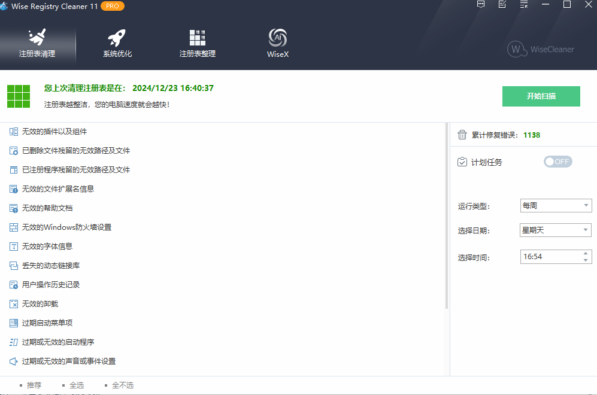
Task: Turn on the 计划任务 OFF switch
Action: click(x=557, y=161)
